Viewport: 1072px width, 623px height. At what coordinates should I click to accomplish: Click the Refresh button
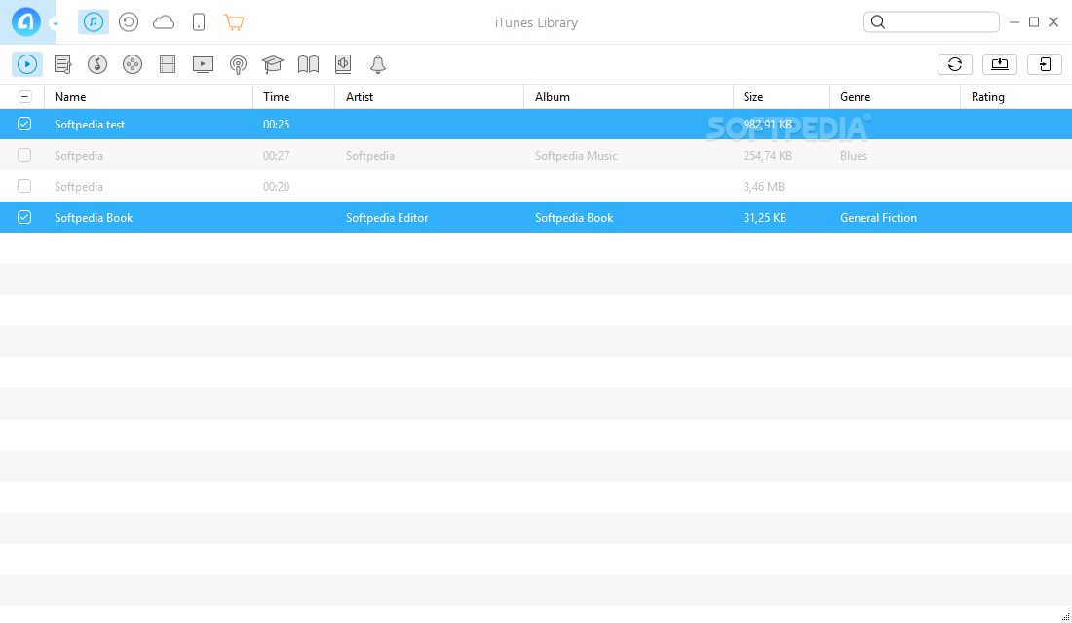pos(955,64)
